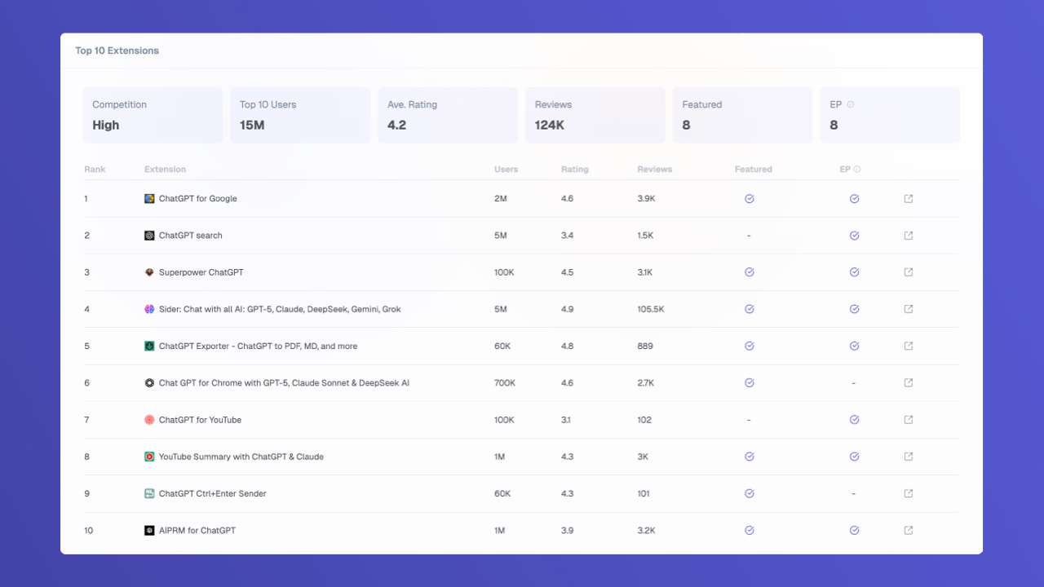The width and height of the screenshot is (1044, 587).
Task: Select the Competition High summary card
Action: pyautogui.click(x=153, y=115)
